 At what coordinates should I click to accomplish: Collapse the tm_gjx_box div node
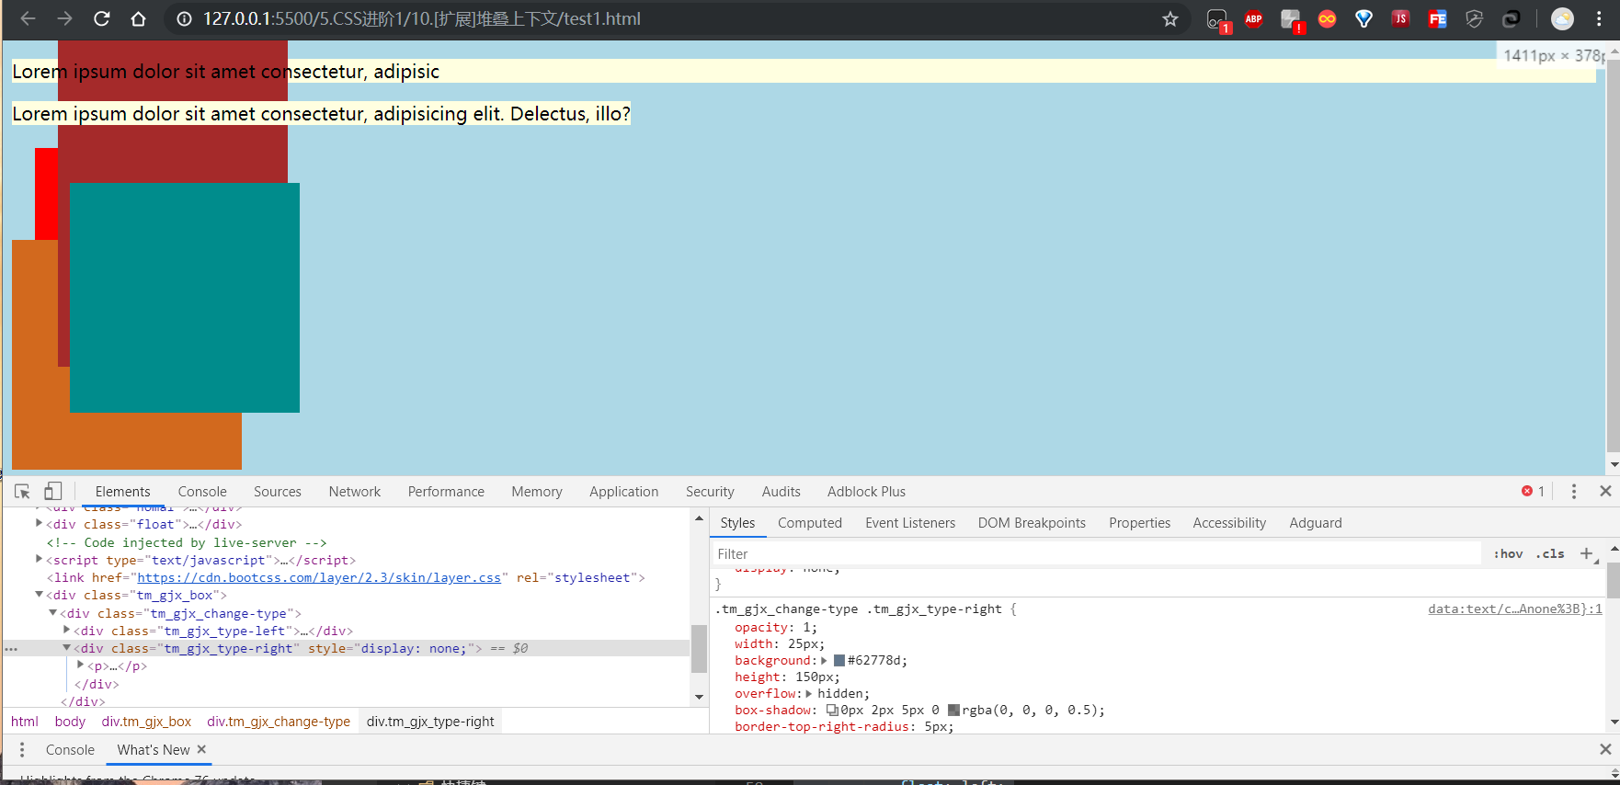39,595
